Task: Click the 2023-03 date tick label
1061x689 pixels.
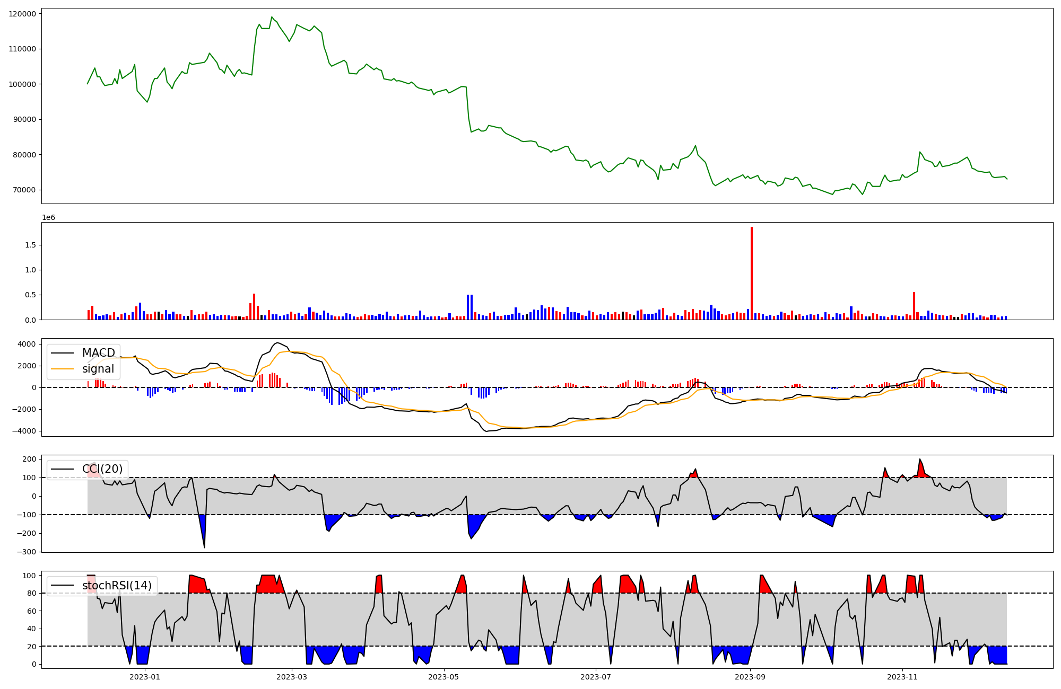Action: [x=292, y=677]
